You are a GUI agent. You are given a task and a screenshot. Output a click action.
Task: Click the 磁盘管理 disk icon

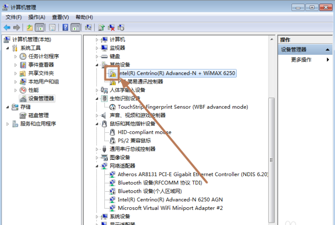tap(23, 115)
